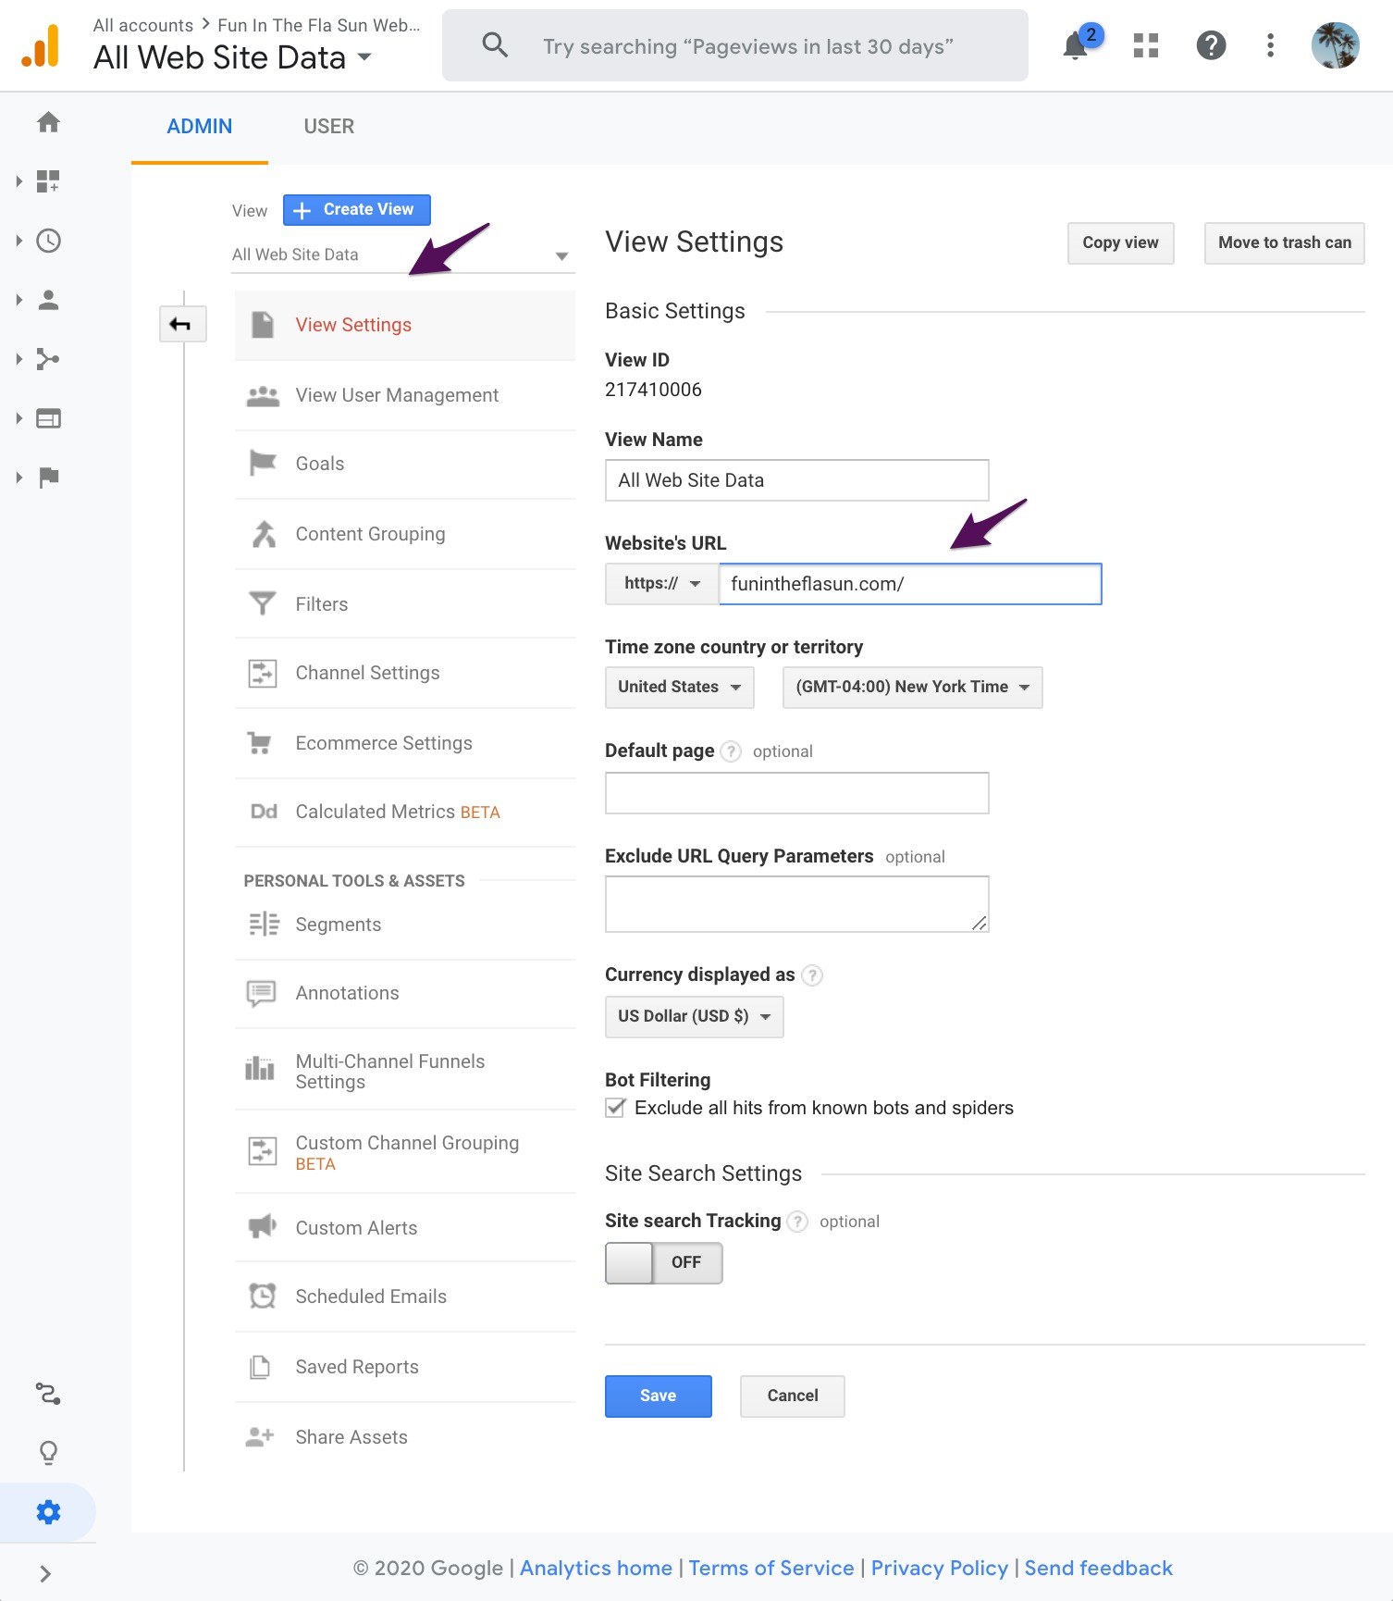The width and height of the screenshot is (1393, 1601).
Task: Expand Audience section arrow in sidebar
Action: (18, 300)
